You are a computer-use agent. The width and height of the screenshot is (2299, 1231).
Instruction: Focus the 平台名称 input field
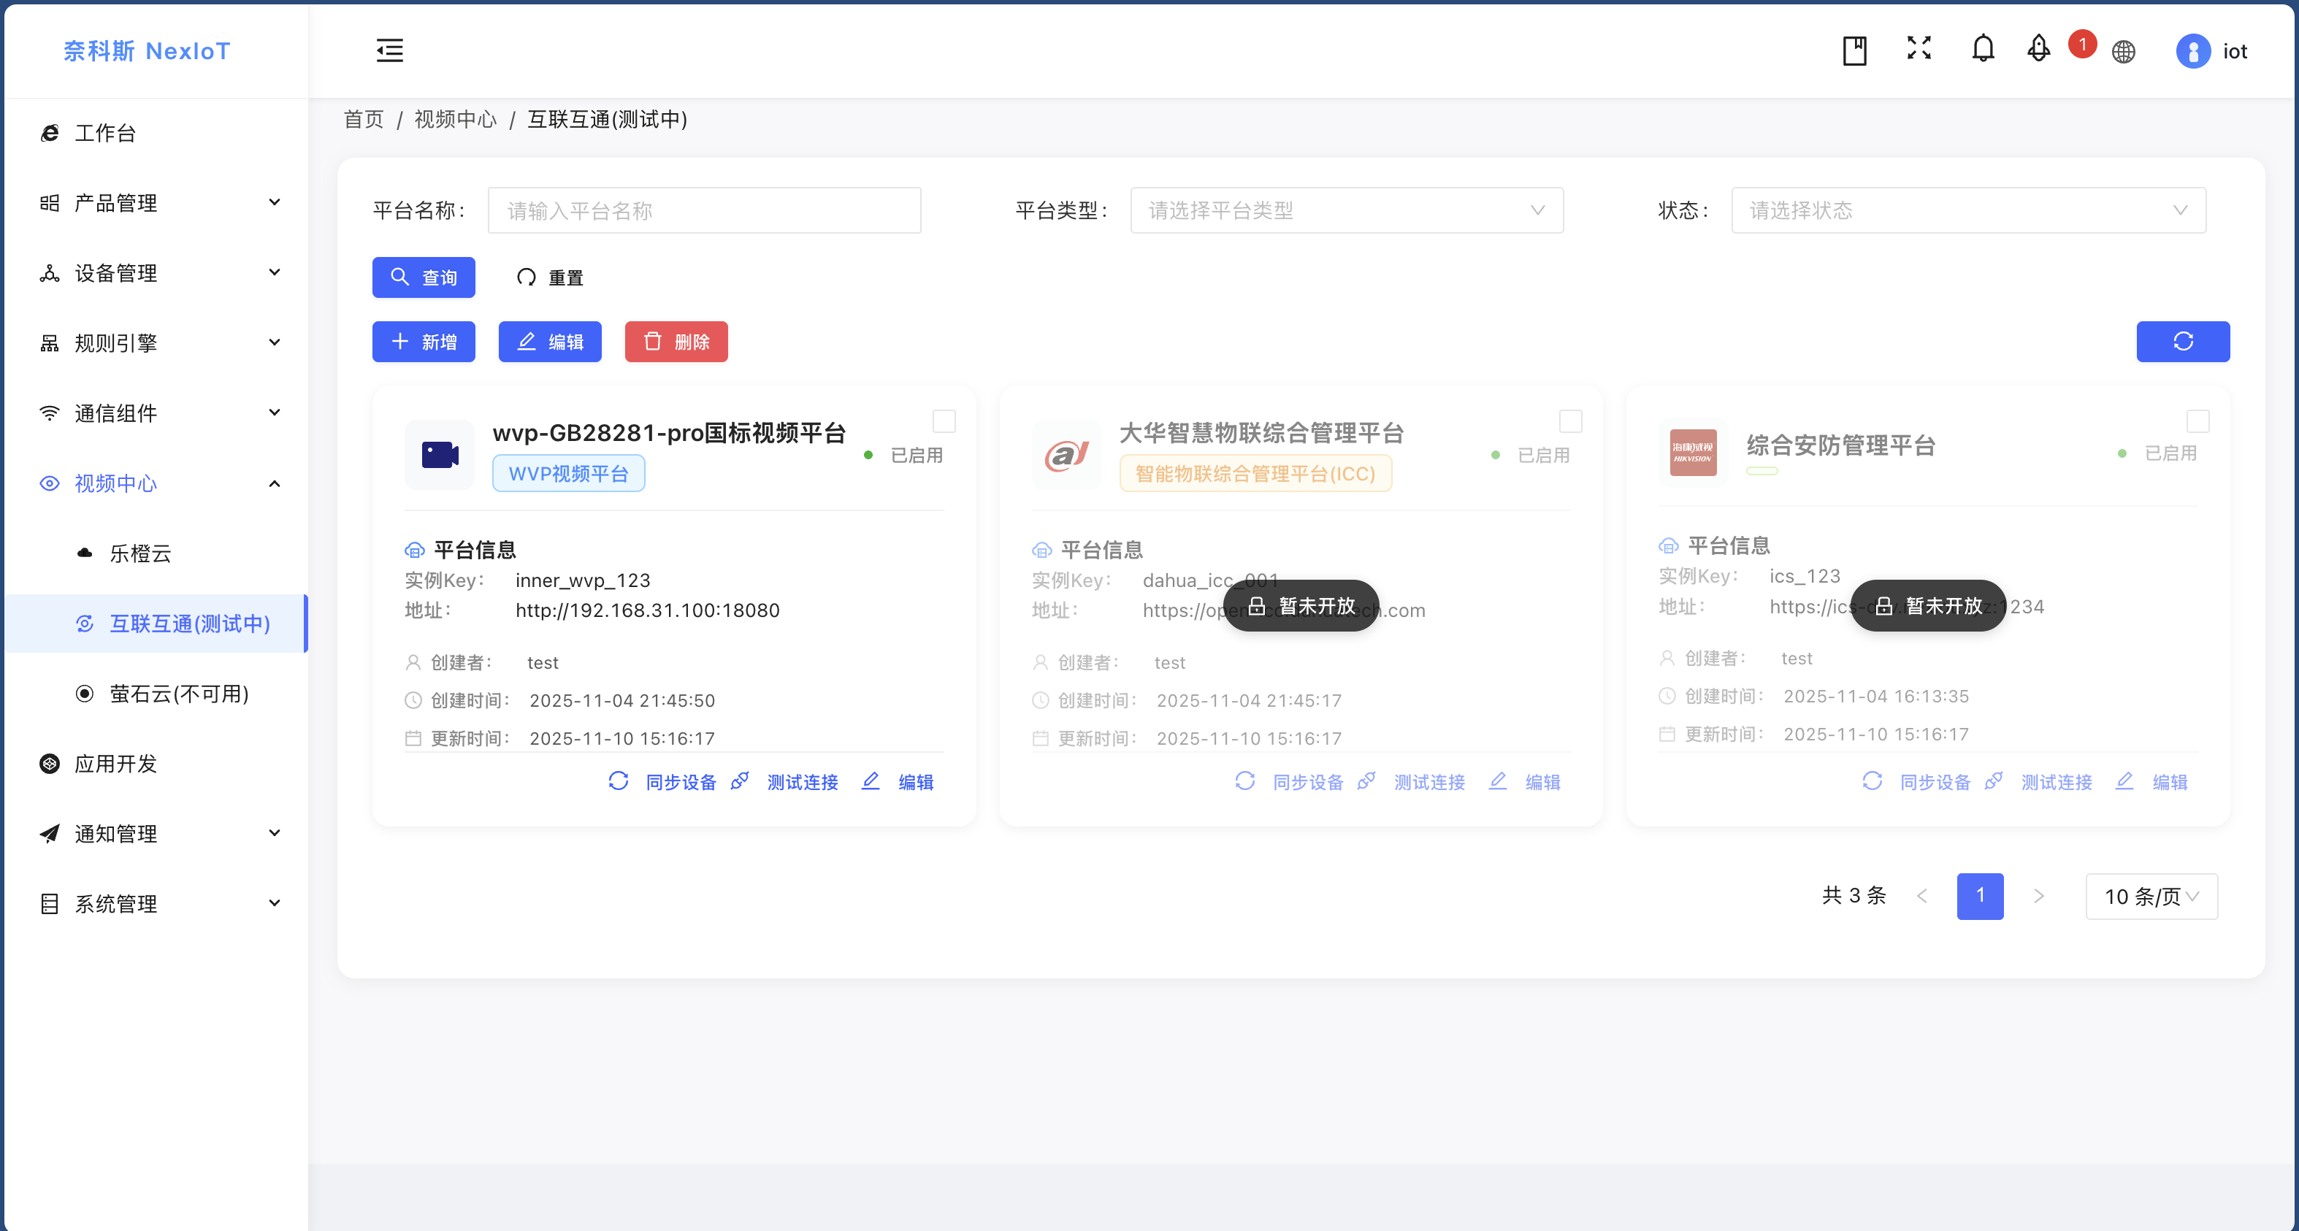(704, 210)
